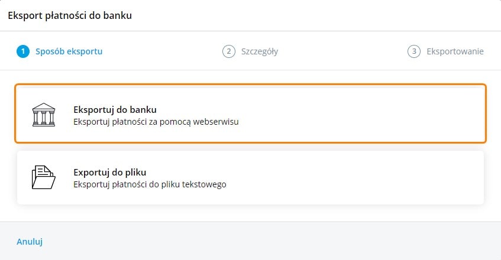
Task: Click the gray footer bar beside Anuluj
Action: [x=266, y=241]
